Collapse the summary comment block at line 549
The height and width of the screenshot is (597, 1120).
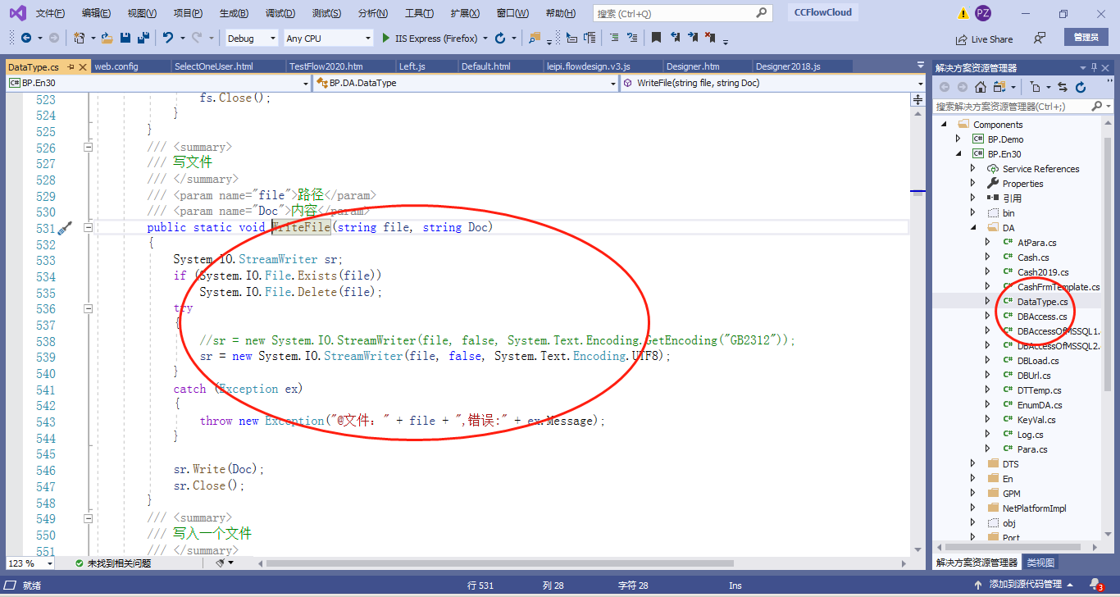[x=88, y=517]
